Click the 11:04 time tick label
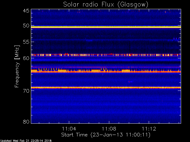Image resolution: width=190 pixels, height=142 pixels. (x=69, y=129)
